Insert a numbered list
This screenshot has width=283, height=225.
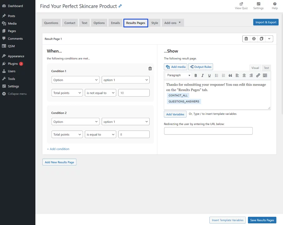[x=224, y=76]
